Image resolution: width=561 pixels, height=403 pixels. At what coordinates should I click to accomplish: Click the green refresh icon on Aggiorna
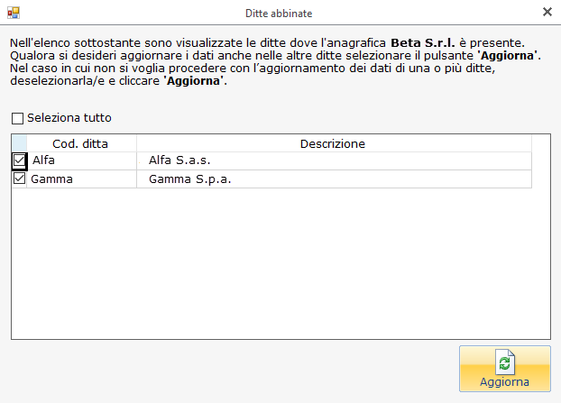504,363
